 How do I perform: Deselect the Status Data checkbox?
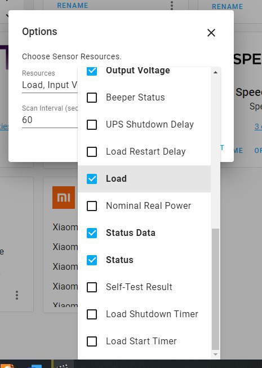point(92,233)
